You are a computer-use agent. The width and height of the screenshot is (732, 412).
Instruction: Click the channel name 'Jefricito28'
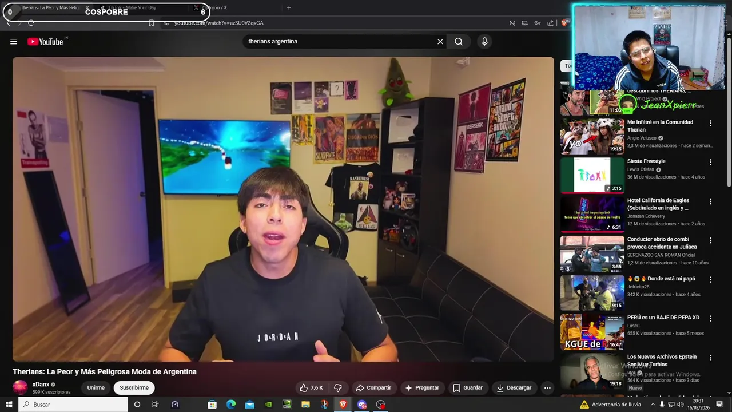tap(638, 287)
